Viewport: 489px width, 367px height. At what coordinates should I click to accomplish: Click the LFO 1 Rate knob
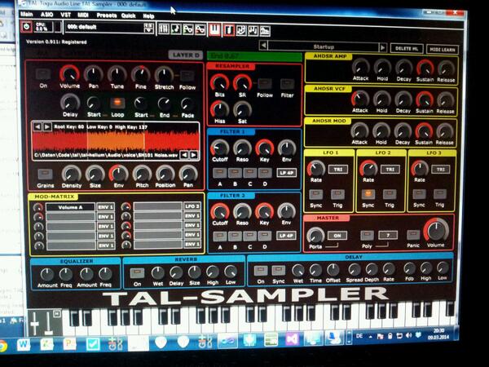[316, 169]
